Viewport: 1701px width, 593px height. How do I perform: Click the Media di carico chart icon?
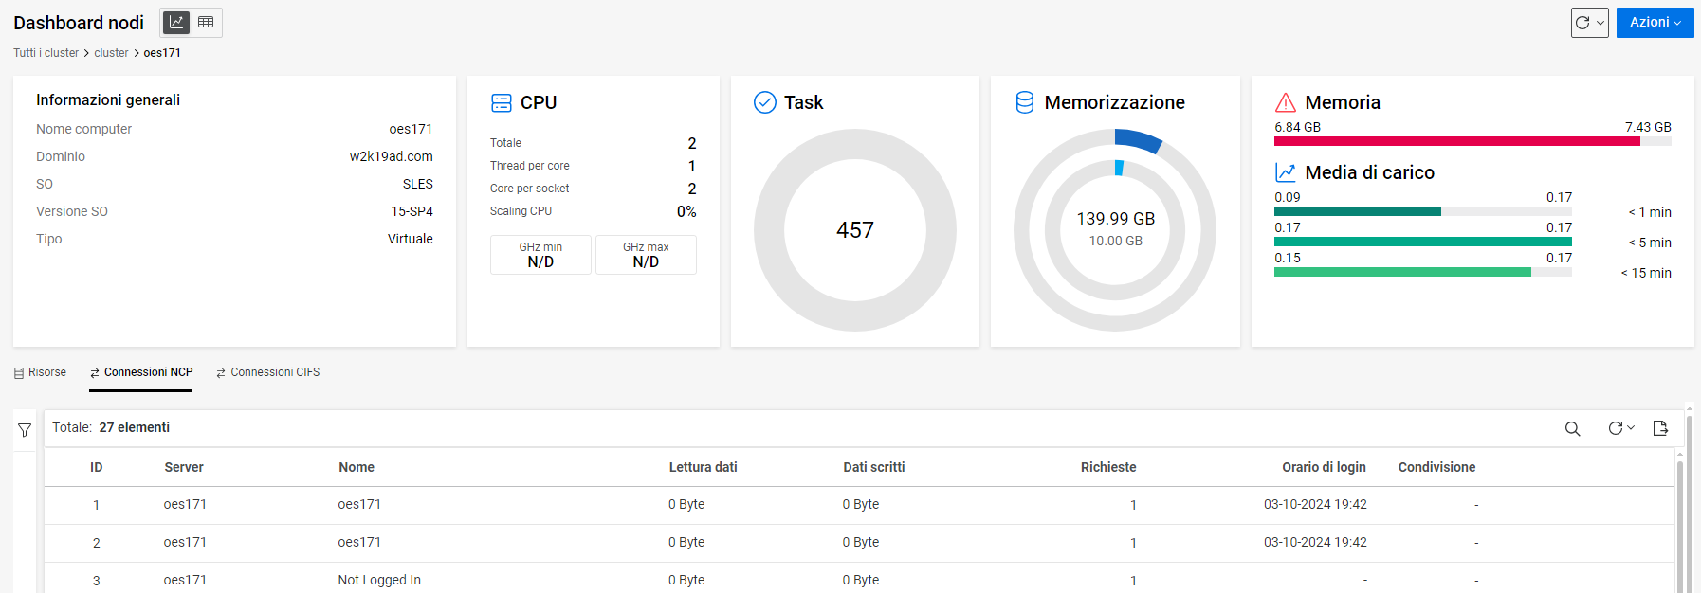(x=1285, y=172)
